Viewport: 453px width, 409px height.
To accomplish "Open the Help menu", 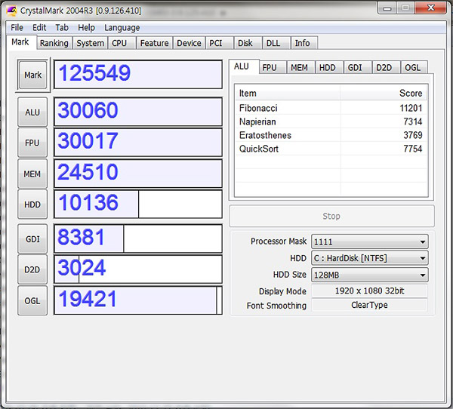I will (x=86, y=28).
